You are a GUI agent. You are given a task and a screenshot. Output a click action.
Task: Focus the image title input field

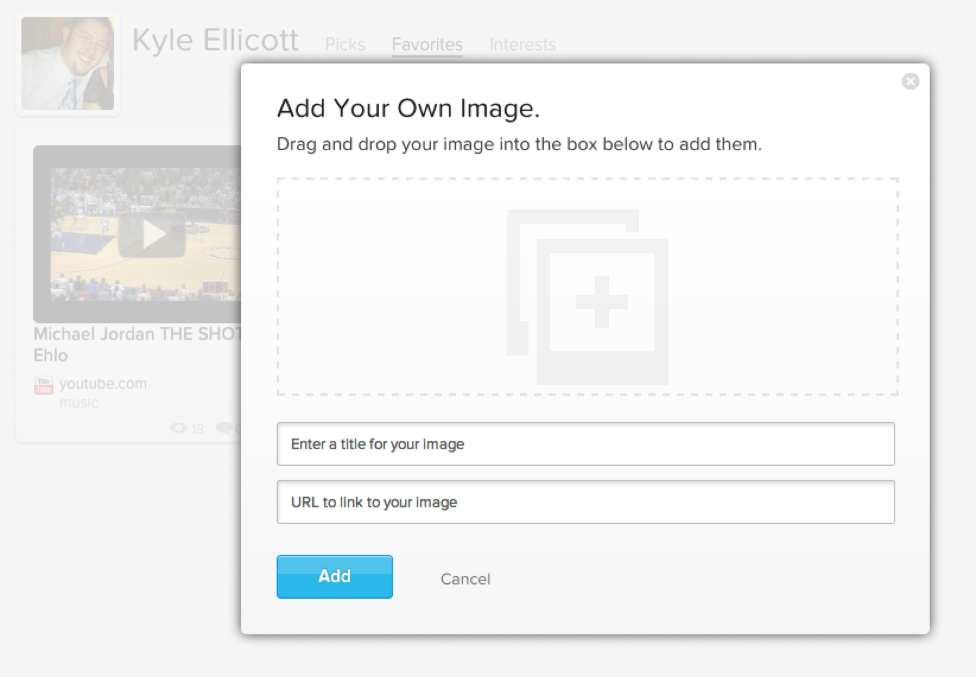pyautogui.click(x=585, y=444)
